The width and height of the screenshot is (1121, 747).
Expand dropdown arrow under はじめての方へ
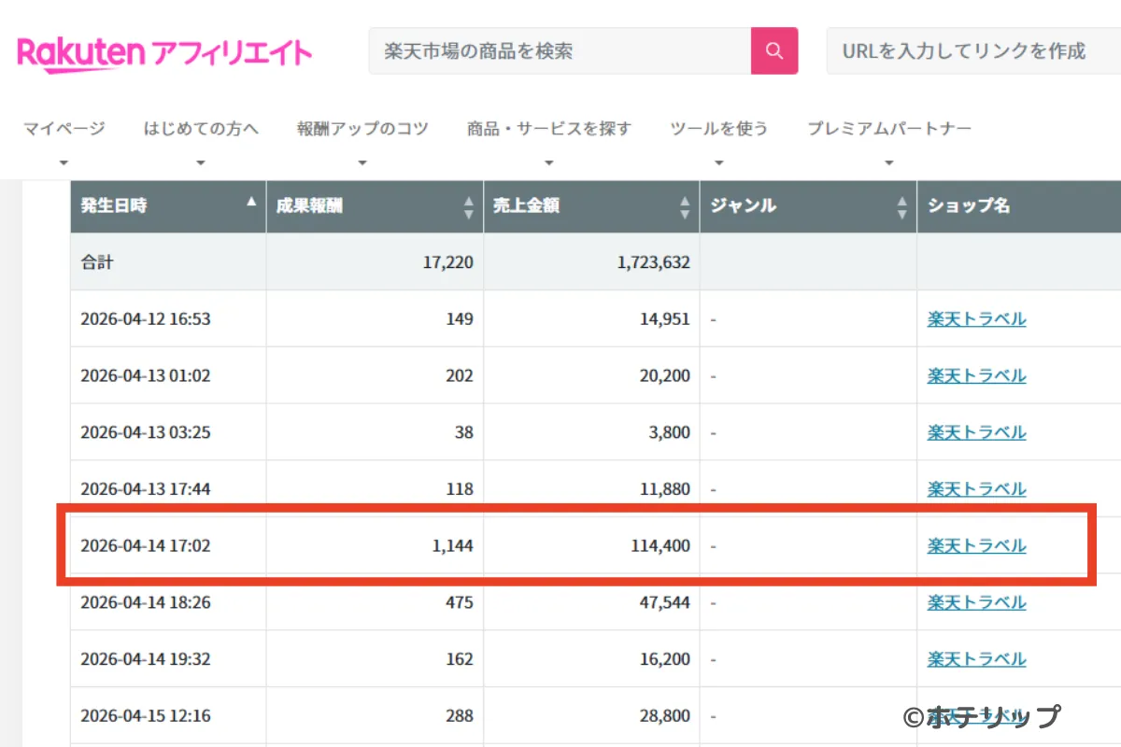click(201, 163)
